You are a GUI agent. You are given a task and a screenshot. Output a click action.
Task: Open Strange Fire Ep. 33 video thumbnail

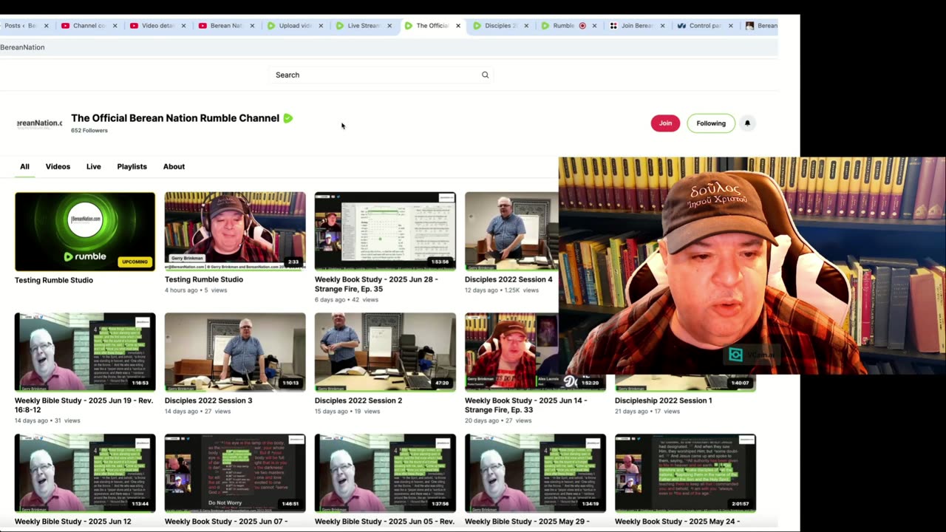[x=511, y=352]
